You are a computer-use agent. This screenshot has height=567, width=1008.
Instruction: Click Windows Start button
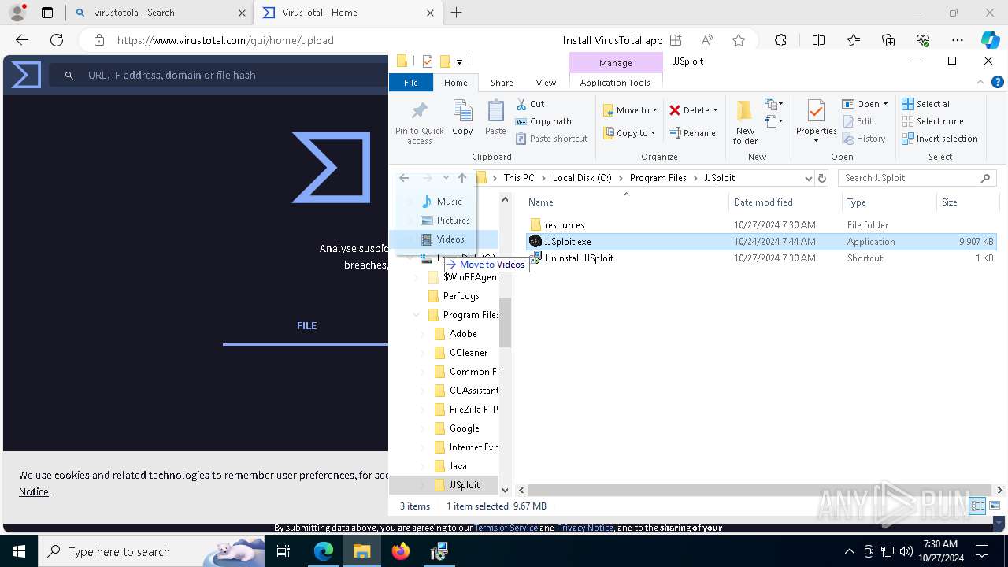(x=19, y=551)
